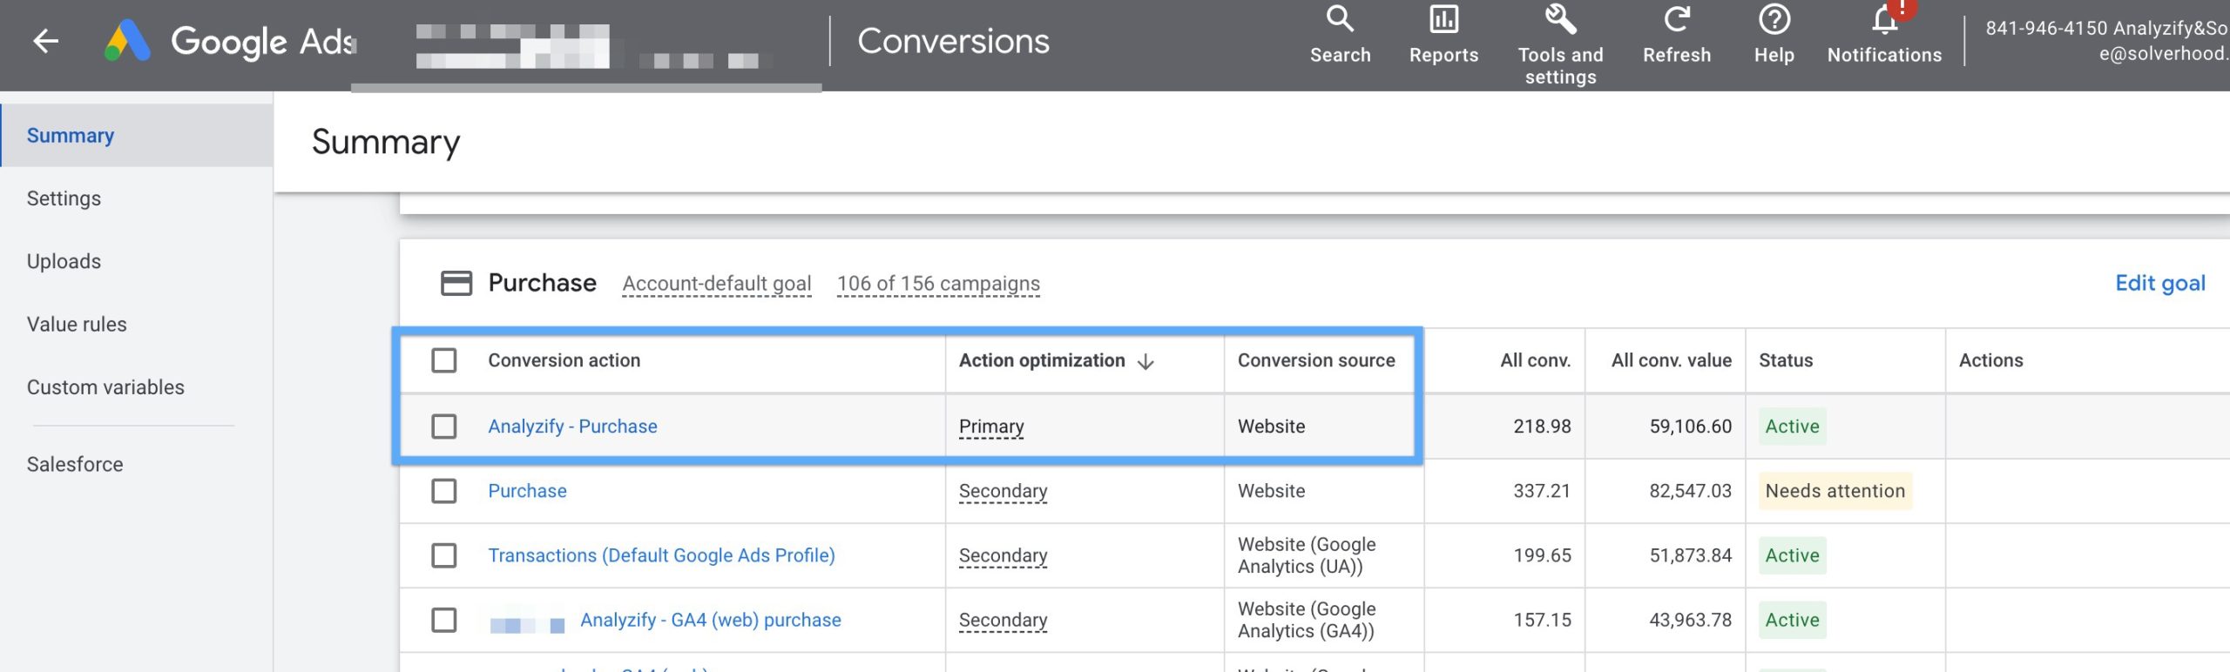The height and width of the screenshot is (672, 2230).
Task: Open Secondary setting for Transactions row
Action: [1003, 555]
